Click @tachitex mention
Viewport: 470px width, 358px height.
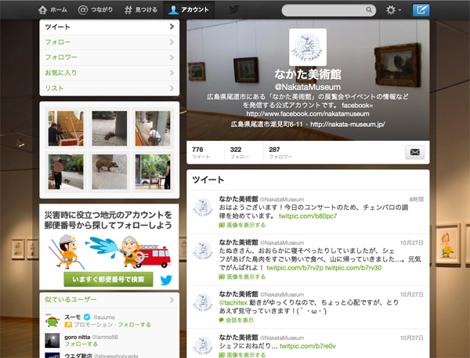(x=233, y=302)
